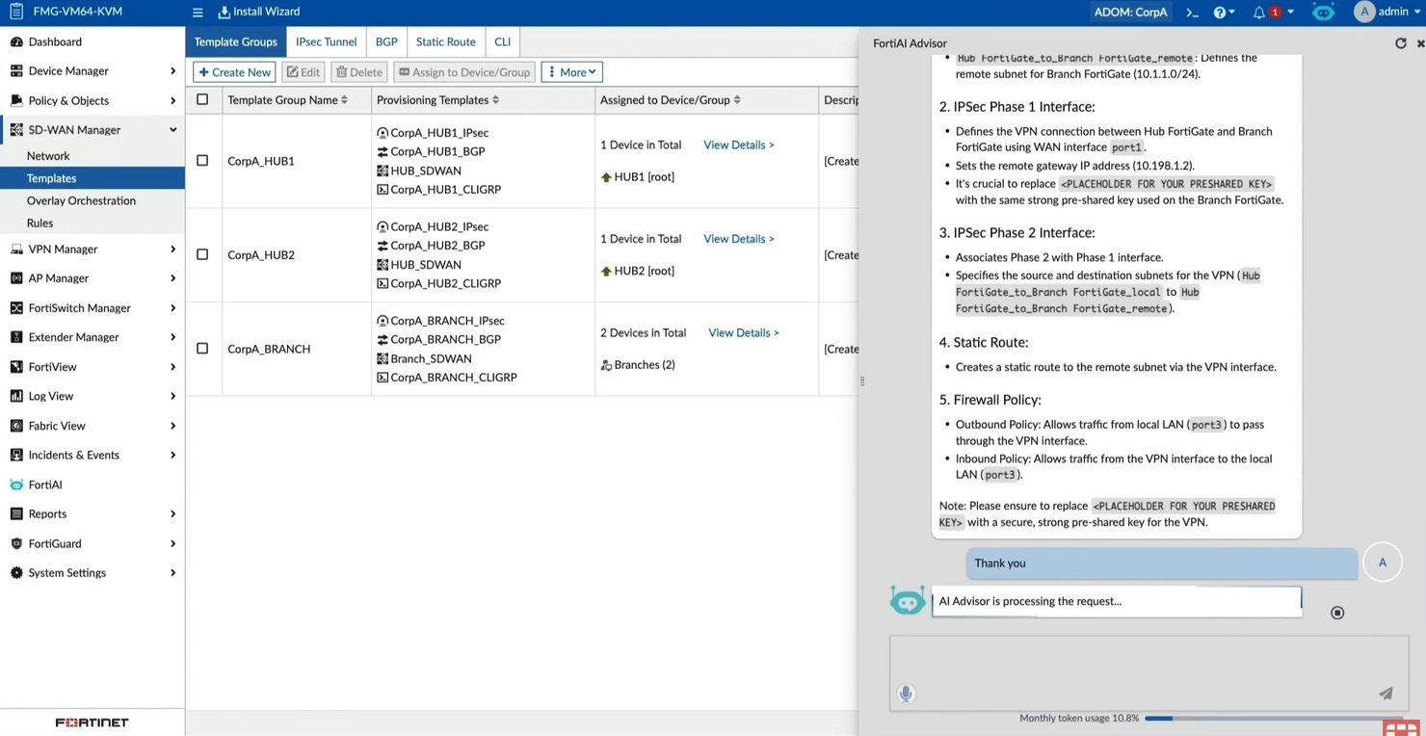The height and width of the screenshot is (736, 1426).
Task: Switch to the IPsec Tunnel tab
Action: (x=326, y=41)
